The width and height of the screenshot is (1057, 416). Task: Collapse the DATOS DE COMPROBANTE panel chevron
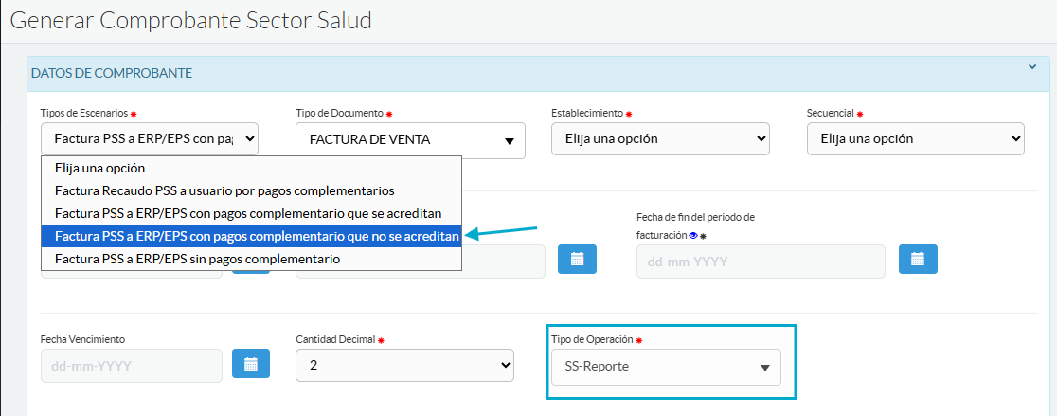1032,67
